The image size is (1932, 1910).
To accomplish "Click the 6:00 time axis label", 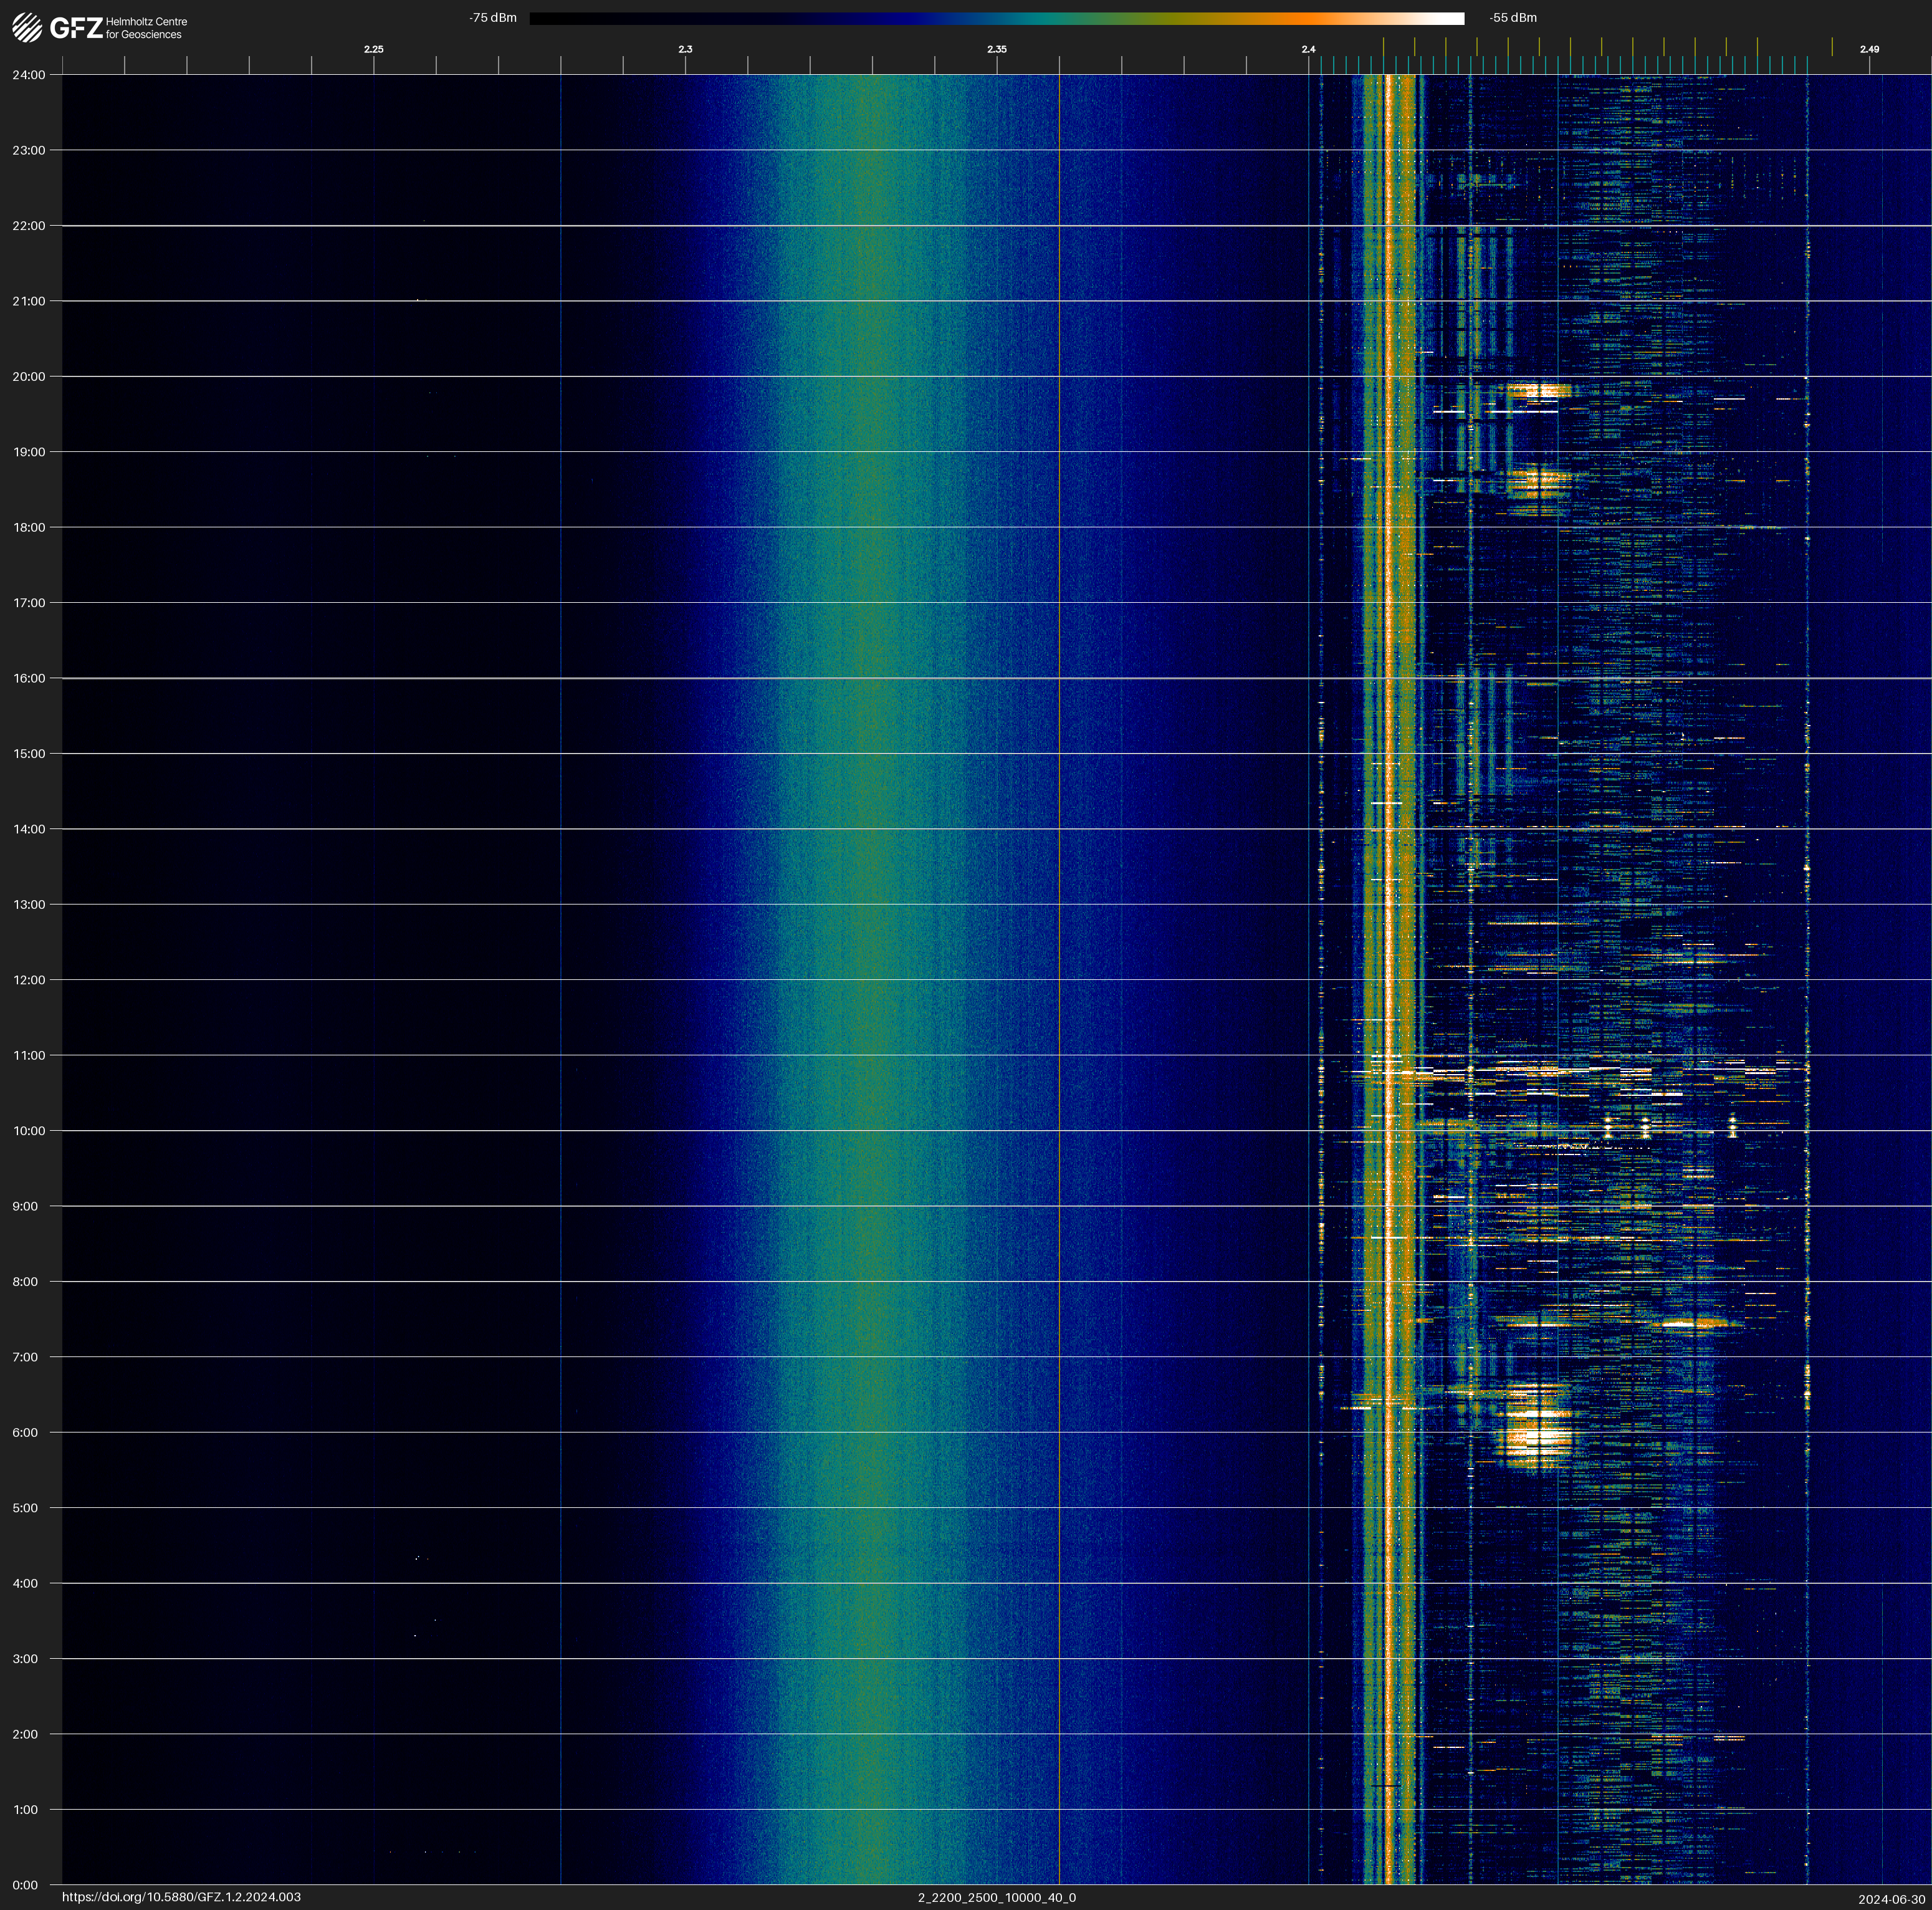I will coord(25,1433).
